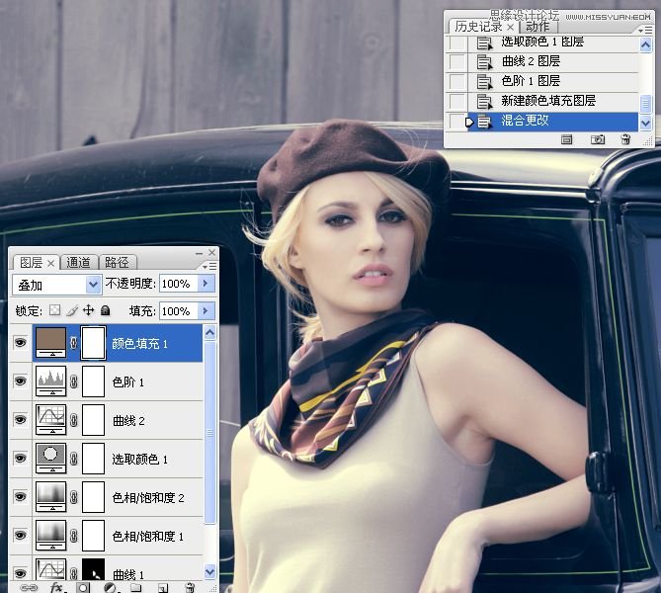This screenshot has width=661, height=593.
Task: Create new snapshot with camera icon
Action: point(598,140)
